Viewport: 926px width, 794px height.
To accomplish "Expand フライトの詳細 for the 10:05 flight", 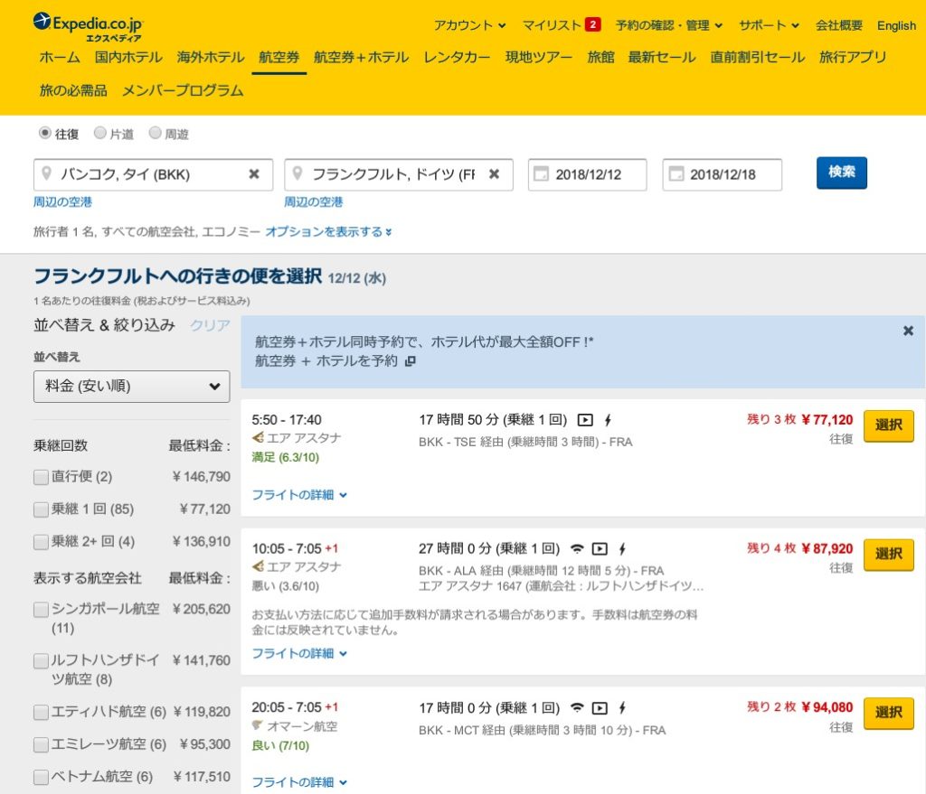I will [x=299, y=654].
